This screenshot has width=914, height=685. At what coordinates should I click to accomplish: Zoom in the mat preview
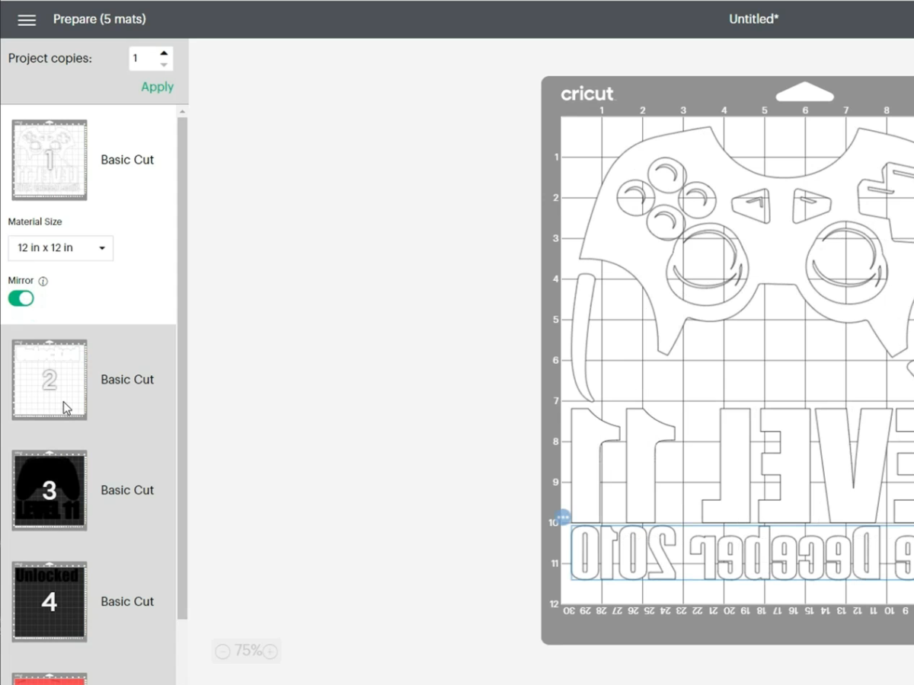(x=270, y=652)
